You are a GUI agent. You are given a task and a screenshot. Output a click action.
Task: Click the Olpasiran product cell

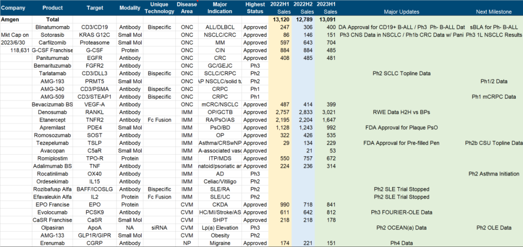(52, 228)
